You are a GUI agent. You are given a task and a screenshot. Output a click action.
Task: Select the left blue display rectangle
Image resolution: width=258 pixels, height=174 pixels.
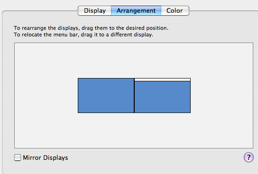[106, 96]
